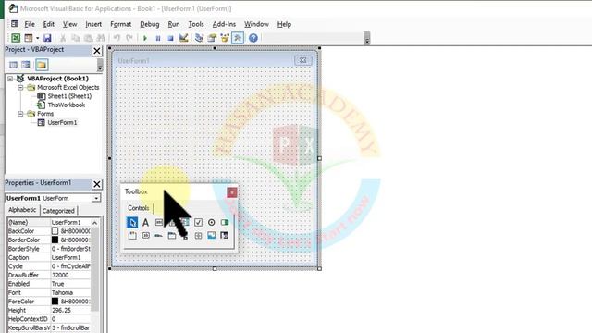Image resolution: width=592 pixels, height=333 pixels.
Task: Click the Find binoculars icon
Action: (x=101, y=38)
